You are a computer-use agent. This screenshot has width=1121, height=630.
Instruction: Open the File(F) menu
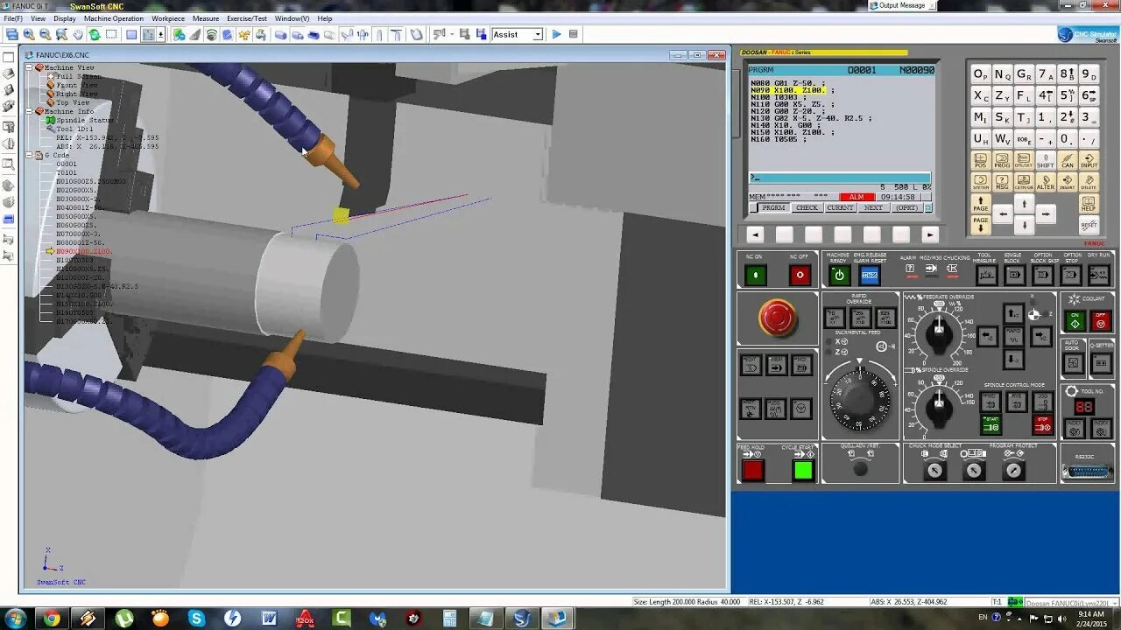[x=13, y=18]
